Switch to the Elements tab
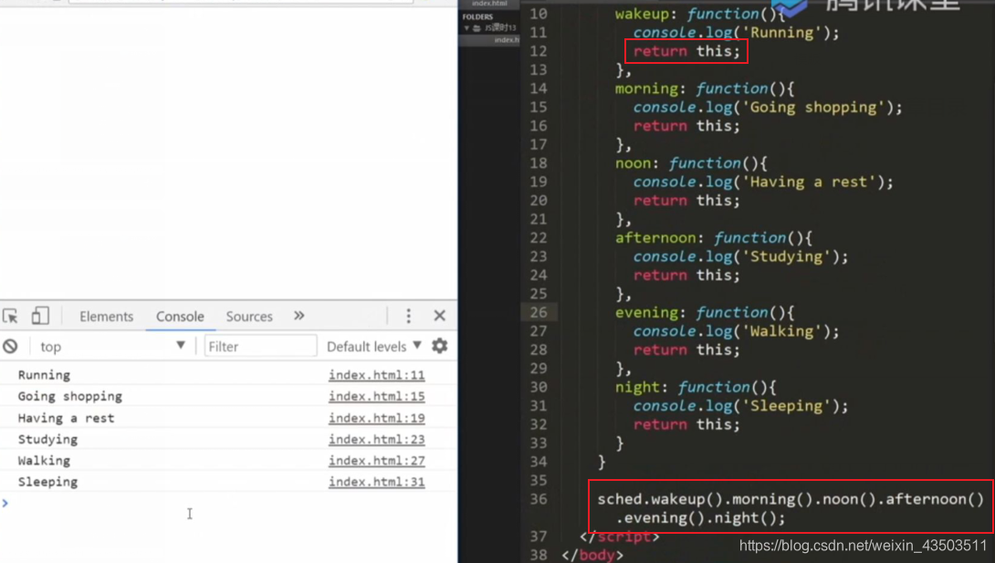Screen dimensions: 995x563 (106, 317)
